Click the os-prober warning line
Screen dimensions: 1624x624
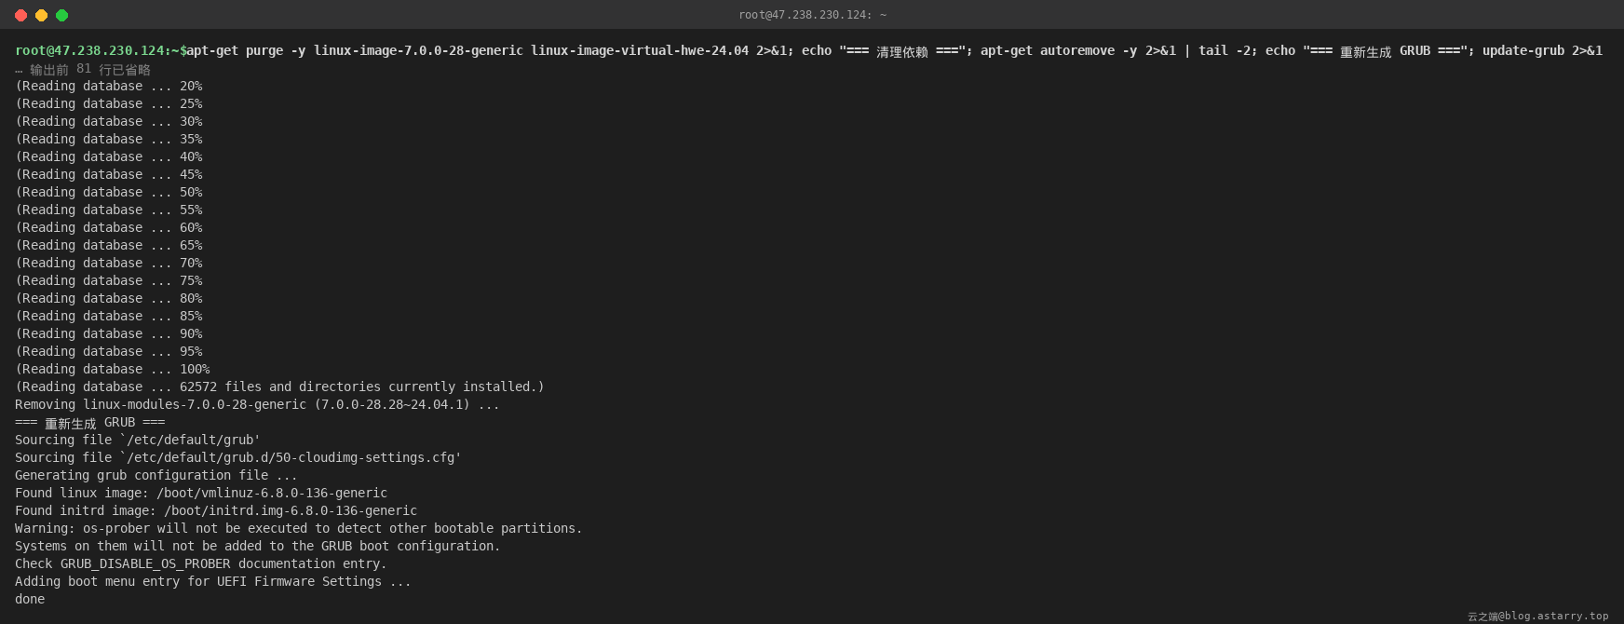[298, 528]
